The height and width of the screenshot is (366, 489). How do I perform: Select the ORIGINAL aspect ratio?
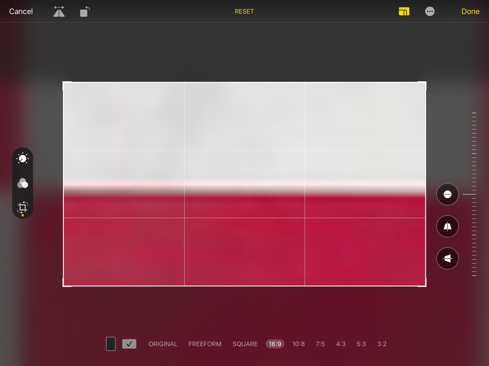tap(163, 344)
